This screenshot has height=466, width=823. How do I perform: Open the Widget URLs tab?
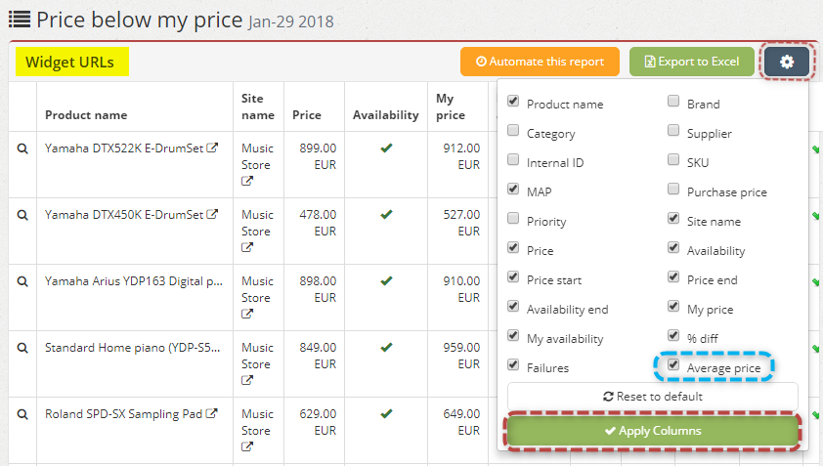pos(72,62)
